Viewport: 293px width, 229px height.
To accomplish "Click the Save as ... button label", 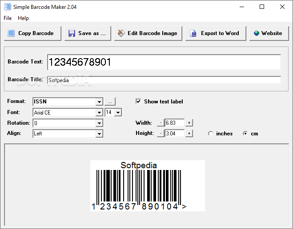I will point(92,33).
